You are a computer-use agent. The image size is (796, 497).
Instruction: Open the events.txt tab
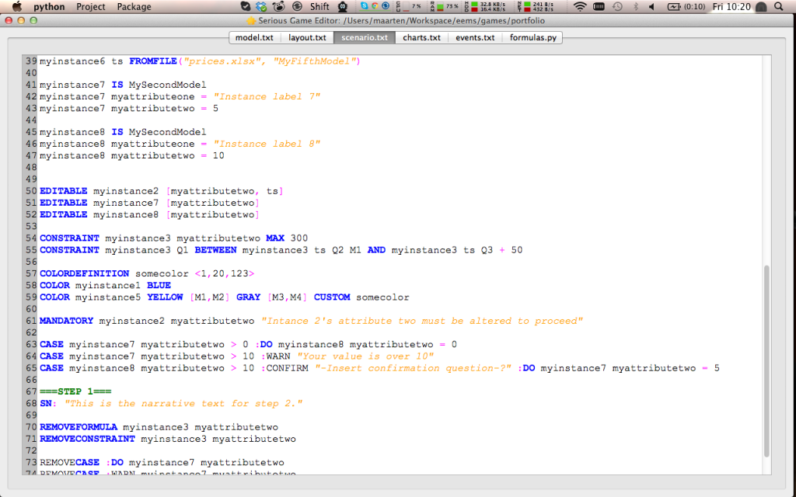(475, 37)
